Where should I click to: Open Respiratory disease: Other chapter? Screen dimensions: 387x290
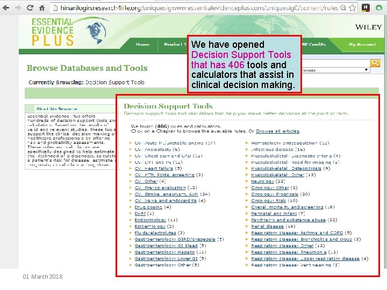pyautogui.click(x=282, y=245)
